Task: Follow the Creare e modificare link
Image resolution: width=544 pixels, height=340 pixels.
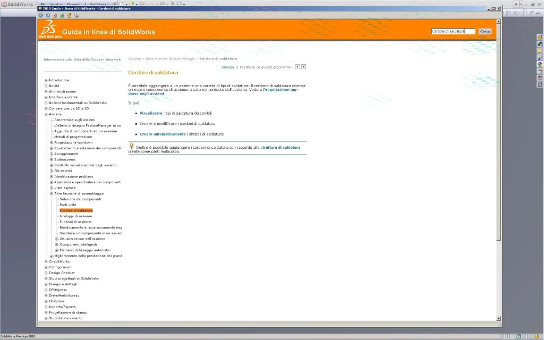Action: 158,124
